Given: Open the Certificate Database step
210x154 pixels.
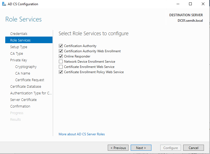Looking at the screenshot, I should tap(26, 86).
